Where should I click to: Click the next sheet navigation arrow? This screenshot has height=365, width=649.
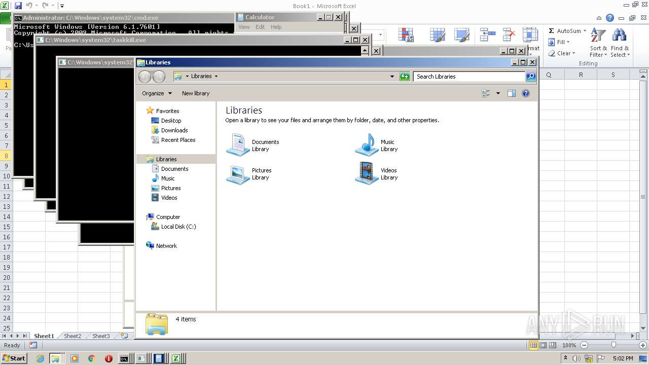point(18,336)
